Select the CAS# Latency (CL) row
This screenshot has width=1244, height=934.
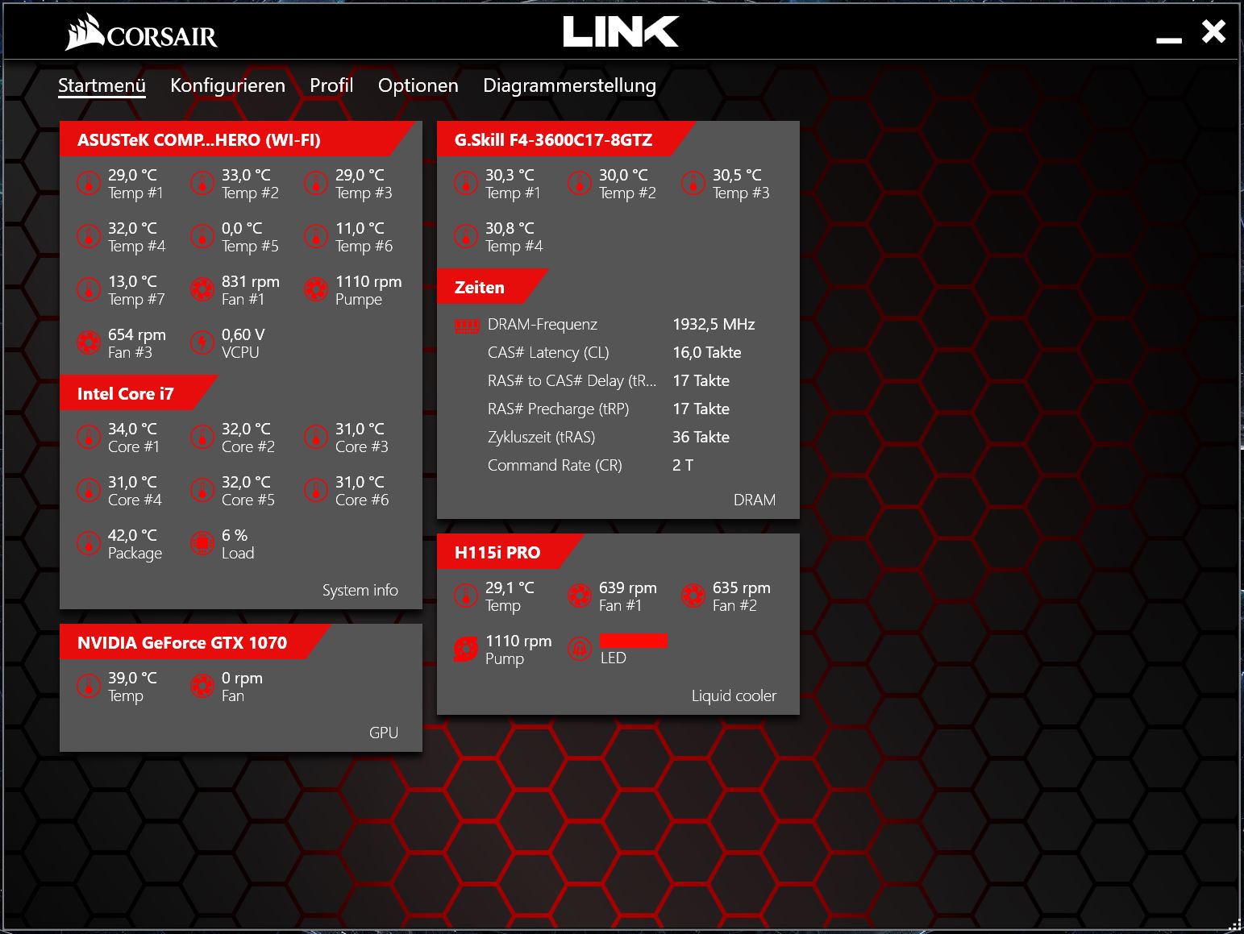pyautogui.click(x=614, y=352)
